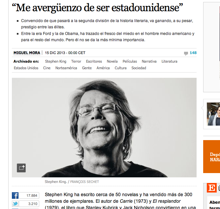Click the Twitter bird share icon
The width and height of the screenshot is (220, 209).
click(x=15, y=204)
